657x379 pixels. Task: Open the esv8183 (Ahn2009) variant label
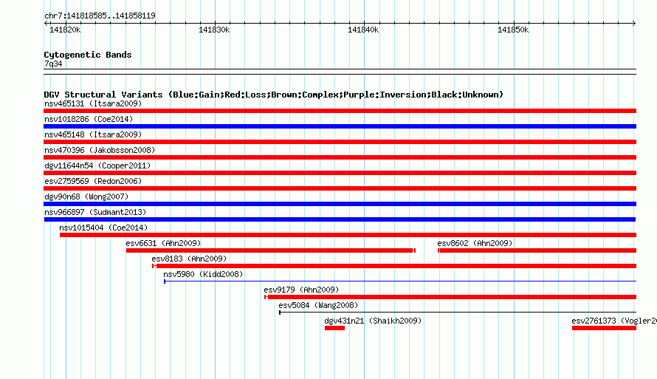coord(189,259)
